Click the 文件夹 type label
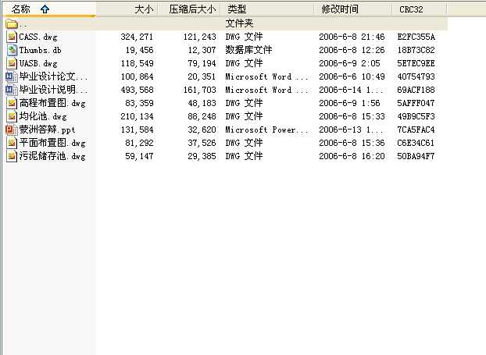 pos(239,23)
